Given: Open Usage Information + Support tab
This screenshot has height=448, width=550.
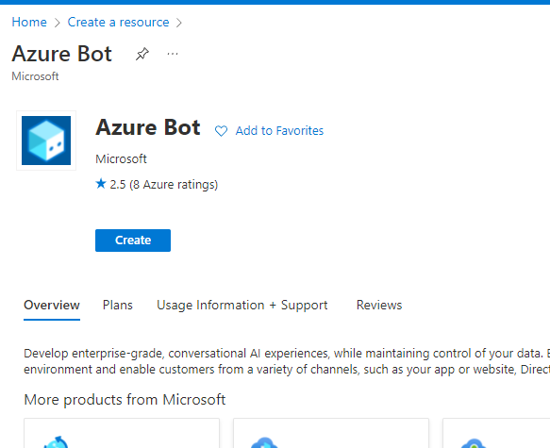Looking at the screenshot, I should pyautogui.click(x=242, y=305).
